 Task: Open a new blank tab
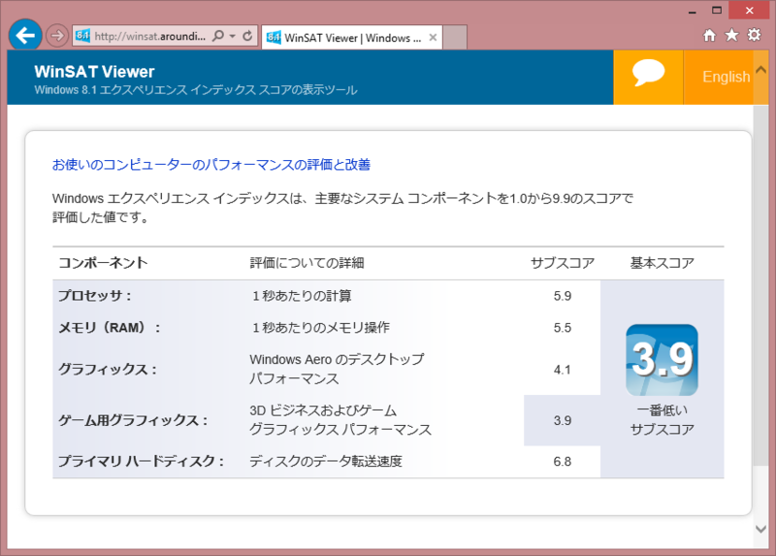tap(455, 38)
